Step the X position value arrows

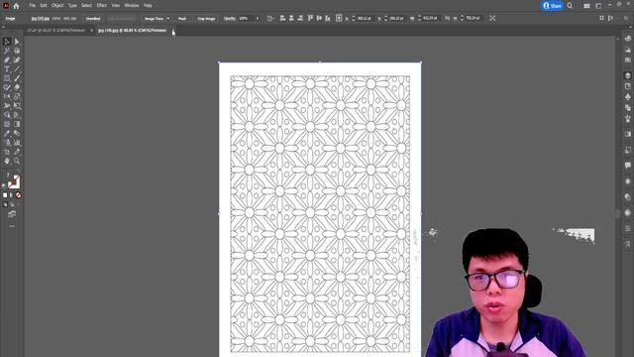coord(354,18)
